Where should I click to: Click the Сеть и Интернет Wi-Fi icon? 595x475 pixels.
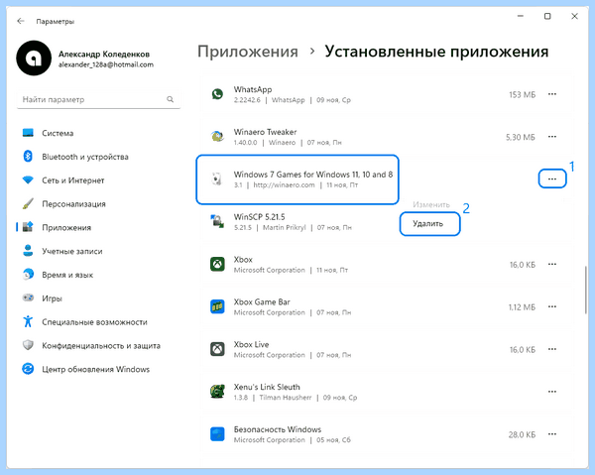coord(28,179)
